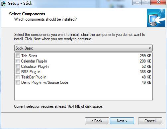This screenshot has width=167, height=129.
Task: Enable the RSS Plug-In checkbox
Action: (x=18, y=72)
